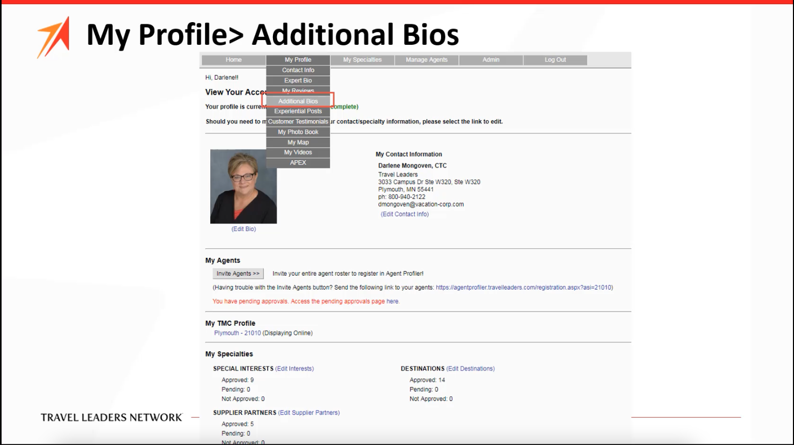Screen dimensions: 794x445
Task: Click 'Plymouth, MN 55441' text
Action: 406,190
